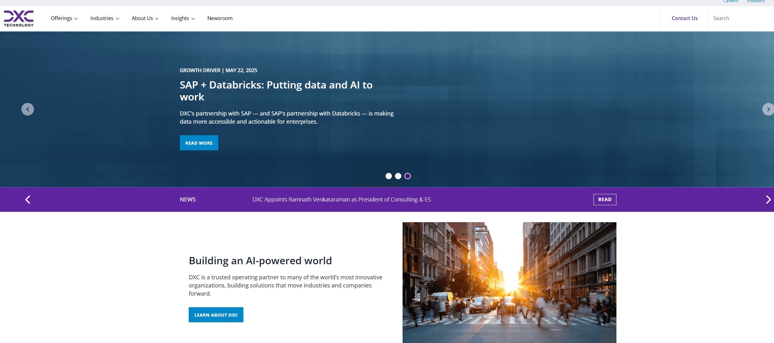The image size is (774, 343).
Task: Open the Newsroom page
Action: coord(220,18)
